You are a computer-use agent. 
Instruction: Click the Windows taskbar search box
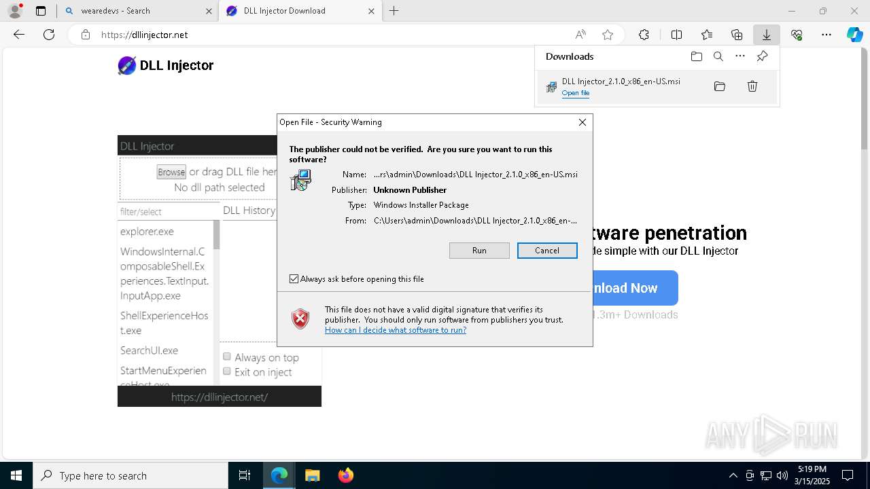click(x=130, y=475)
